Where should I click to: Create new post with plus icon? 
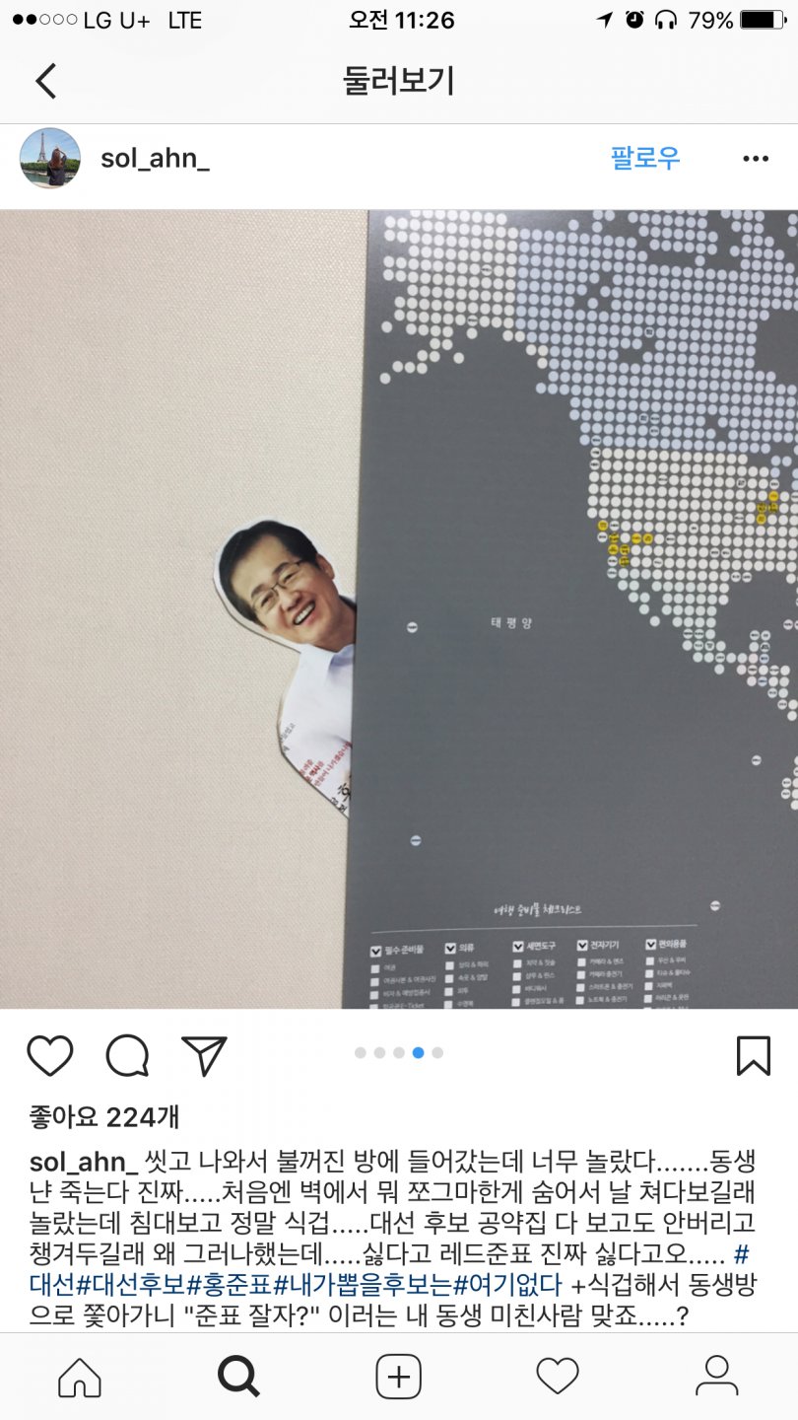pyautogui.click(x=399, y=1377)
